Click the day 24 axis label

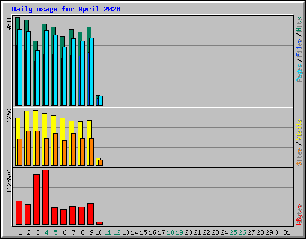click(224, 232)
